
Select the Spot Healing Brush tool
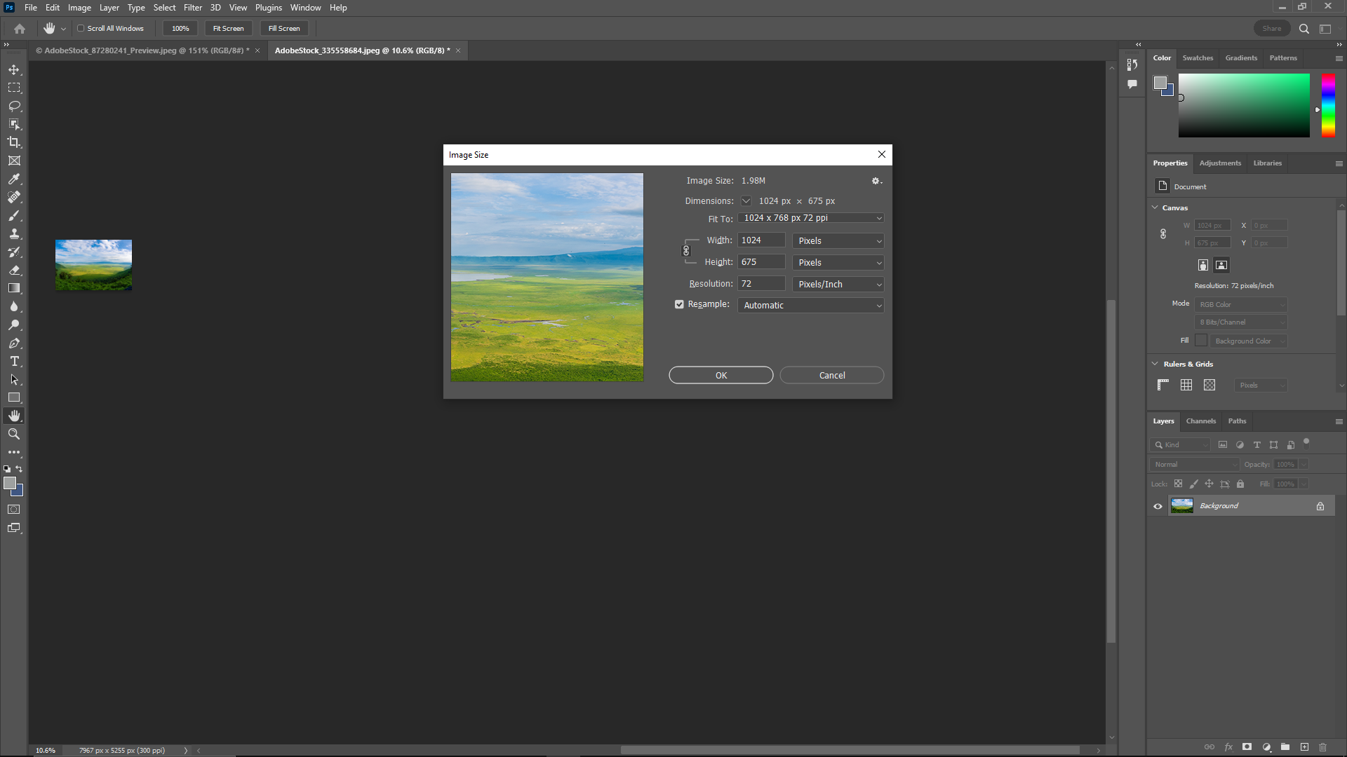click(14, 197)
